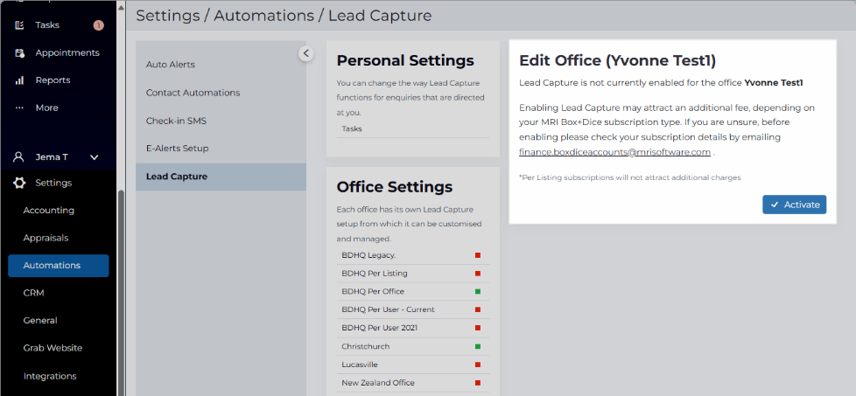
Task: Select BDHQ Legacy. office row
Action: [x=413, y=255]
